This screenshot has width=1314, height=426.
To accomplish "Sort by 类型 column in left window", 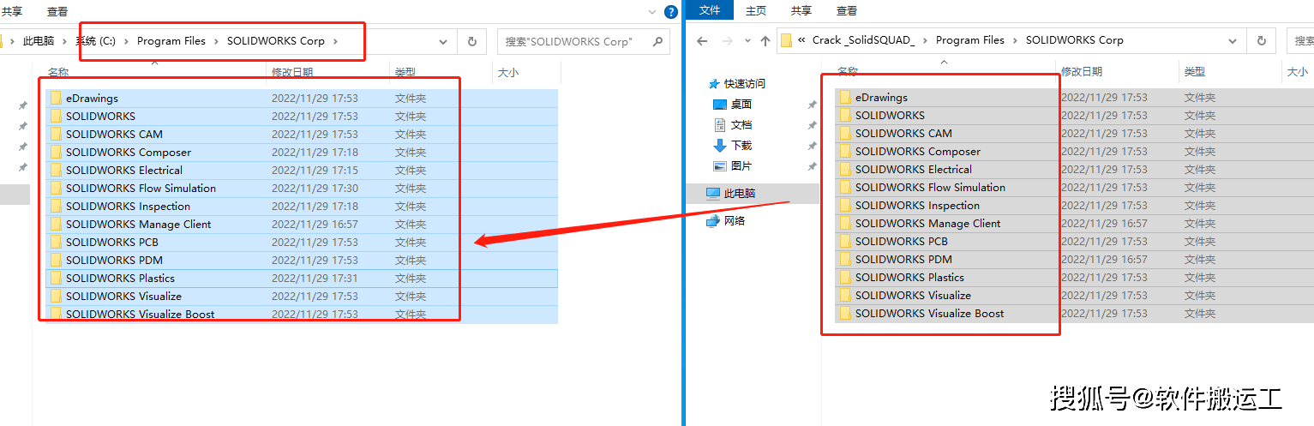I will coord(405,73).
